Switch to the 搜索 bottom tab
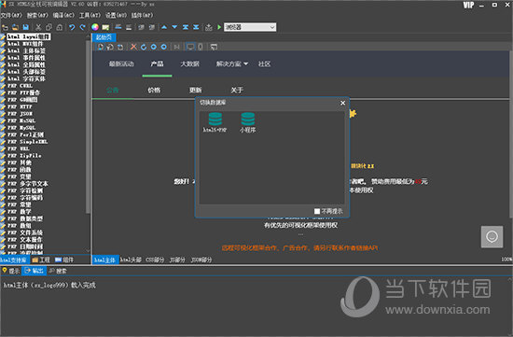This screenshot has width=513, height=337. pos(58,271)
